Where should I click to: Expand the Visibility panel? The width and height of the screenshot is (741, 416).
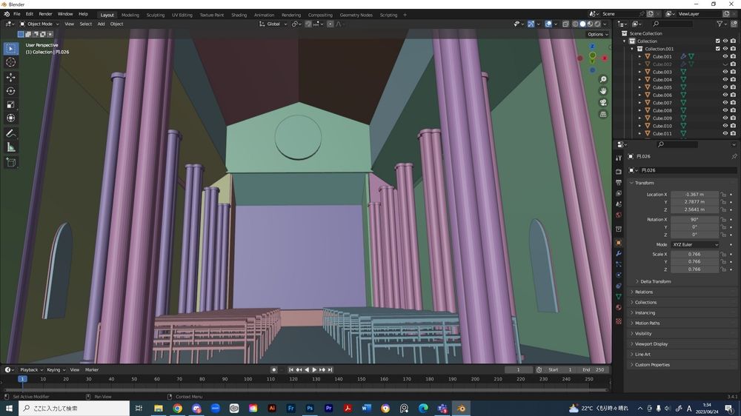pyautogui.click(x=642, y=333)
